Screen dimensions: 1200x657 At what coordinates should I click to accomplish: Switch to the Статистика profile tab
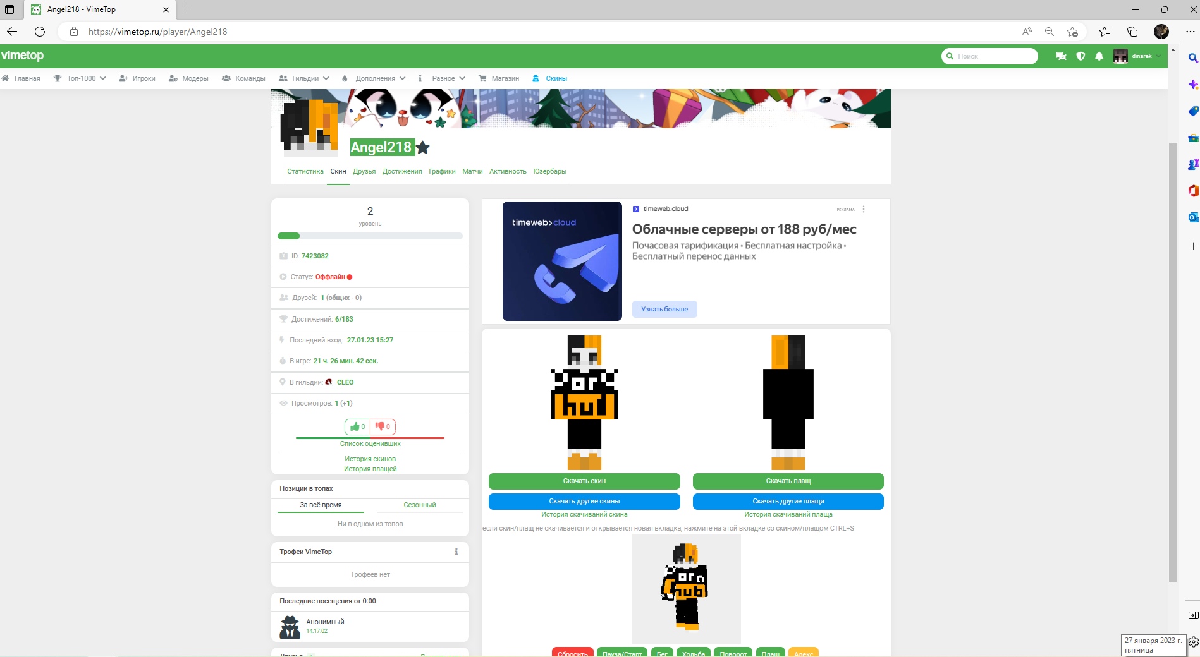(x=305, y=171)
